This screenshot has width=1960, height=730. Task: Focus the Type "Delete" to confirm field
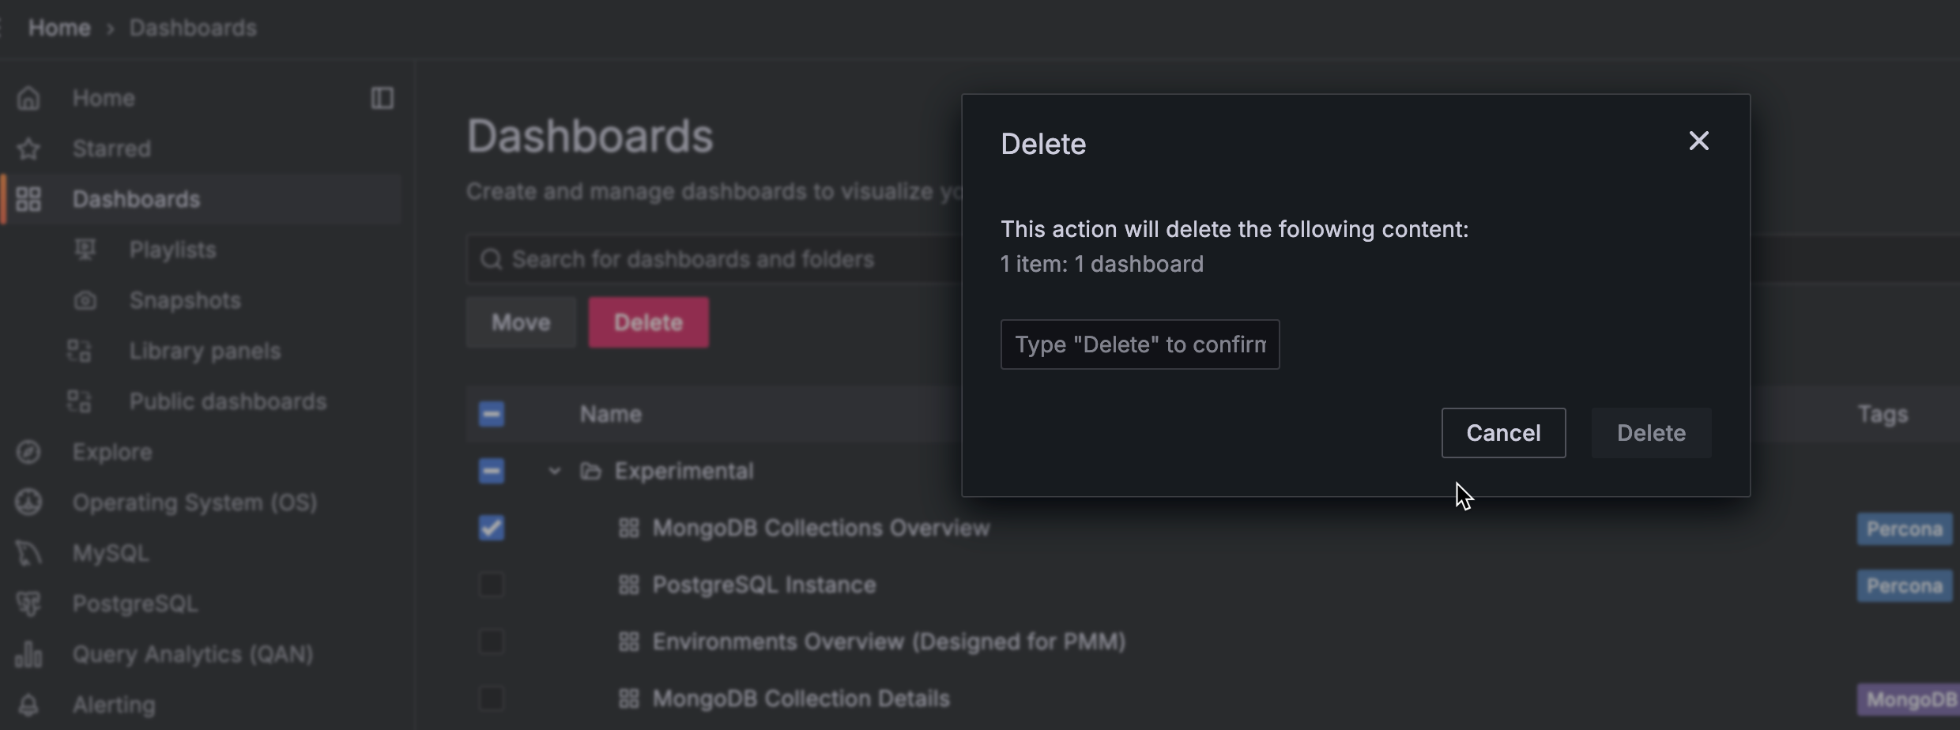coord(1140,344)
